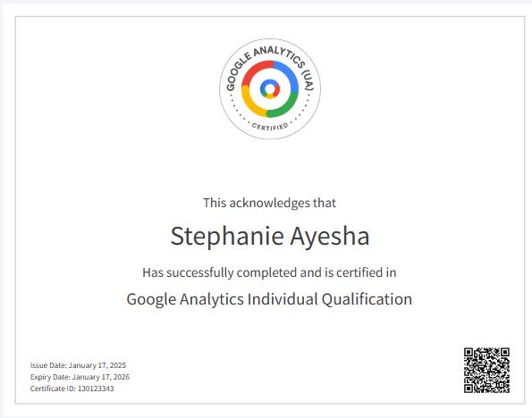
Task: Click the Issue Date line
Action: (x=78, y=365)
